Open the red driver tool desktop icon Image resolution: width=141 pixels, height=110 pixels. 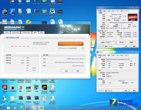coord(5,89)
